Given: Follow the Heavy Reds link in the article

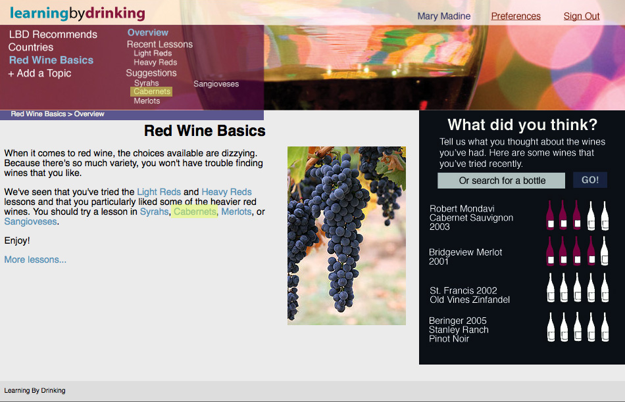Looking at the screenshot, I should pyautogui.click(x=226, y=192).
